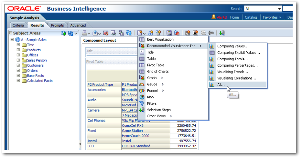Screen dimensions: 302x157
Task: Collapse the A - Sample Sales node
Action: point(12,40)
